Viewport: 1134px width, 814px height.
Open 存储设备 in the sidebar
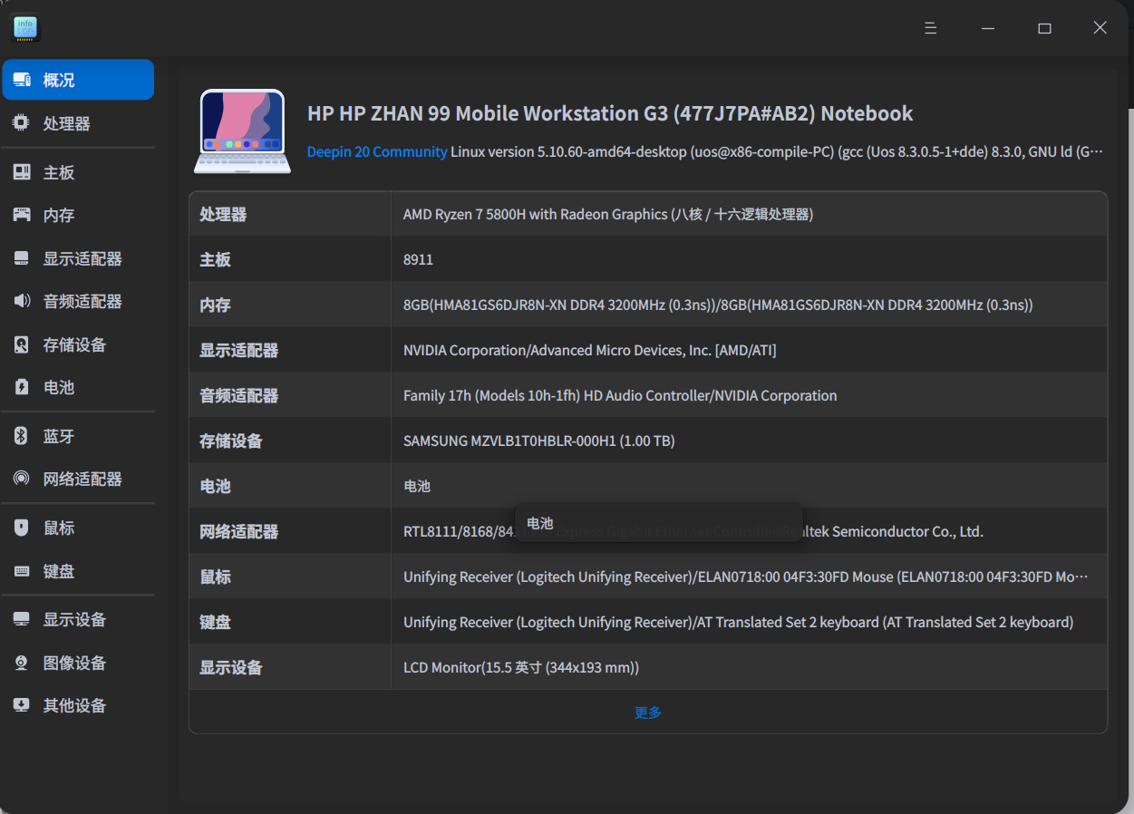pyautogui.click(x=78, y=344)
